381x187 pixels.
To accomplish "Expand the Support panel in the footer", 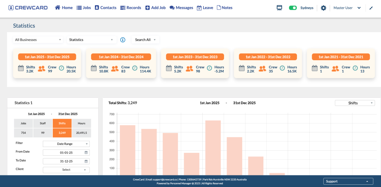I will 349,181.
